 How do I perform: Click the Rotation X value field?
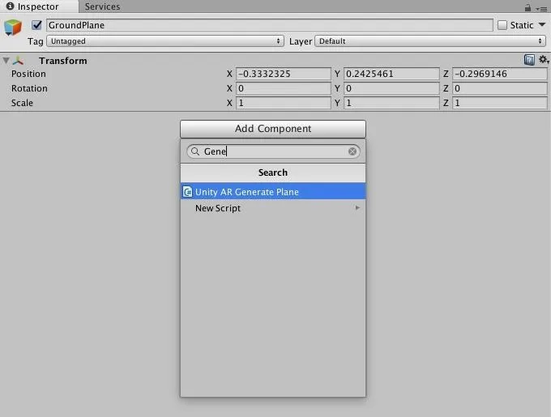click(284, 88)
